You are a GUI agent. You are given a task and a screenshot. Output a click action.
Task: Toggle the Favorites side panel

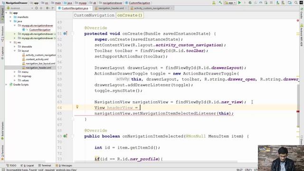(x=2, y=153)
